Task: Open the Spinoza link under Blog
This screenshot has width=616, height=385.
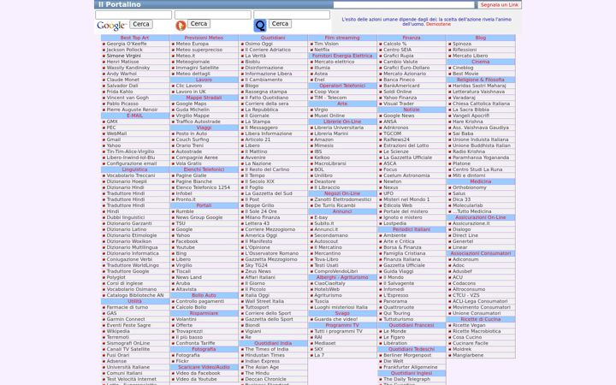Action: tap(462, 44)
